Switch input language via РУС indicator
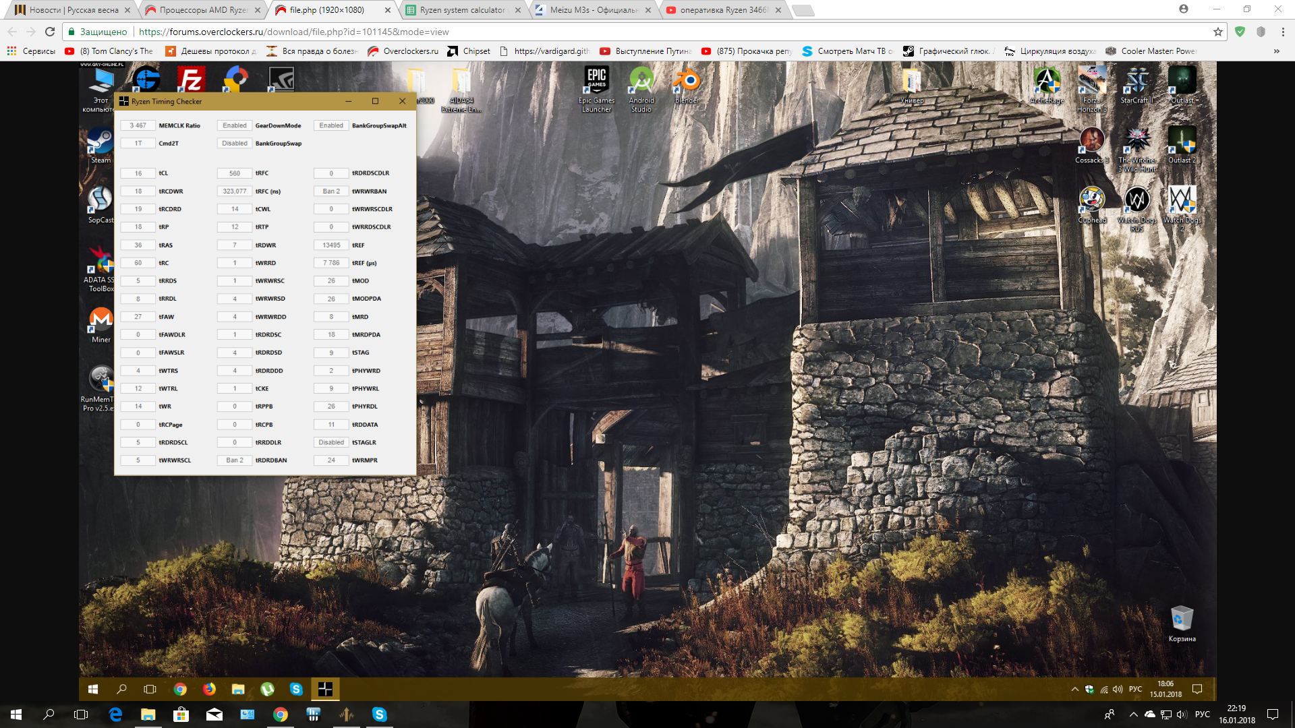Viewport: 1295px width, 728px height. click(x=1202, y=715)
